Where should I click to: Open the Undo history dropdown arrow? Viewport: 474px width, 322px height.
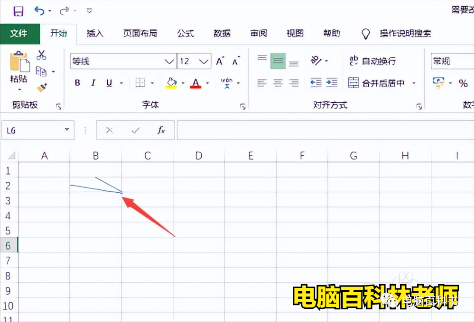50,11
